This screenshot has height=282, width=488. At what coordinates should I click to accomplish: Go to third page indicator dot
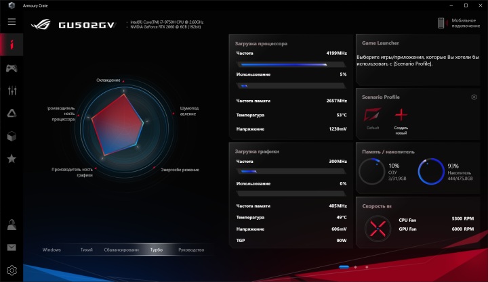(367, 266)
